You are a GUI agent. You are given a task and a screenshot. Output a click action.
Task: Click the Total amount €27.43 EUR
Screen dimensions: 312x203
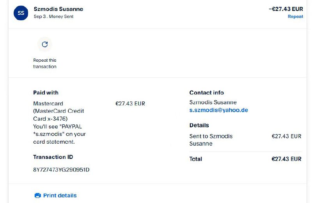pos(286,159)
